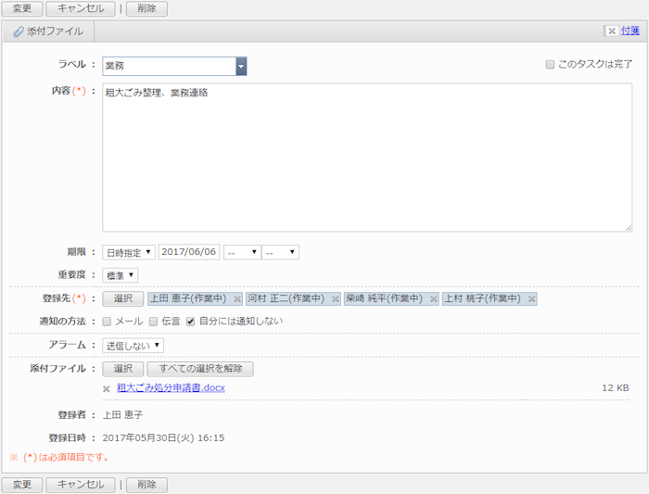Remove 柴崎 純平 from assignees
The width and height of the screenshot is (649, 494).
433,299
